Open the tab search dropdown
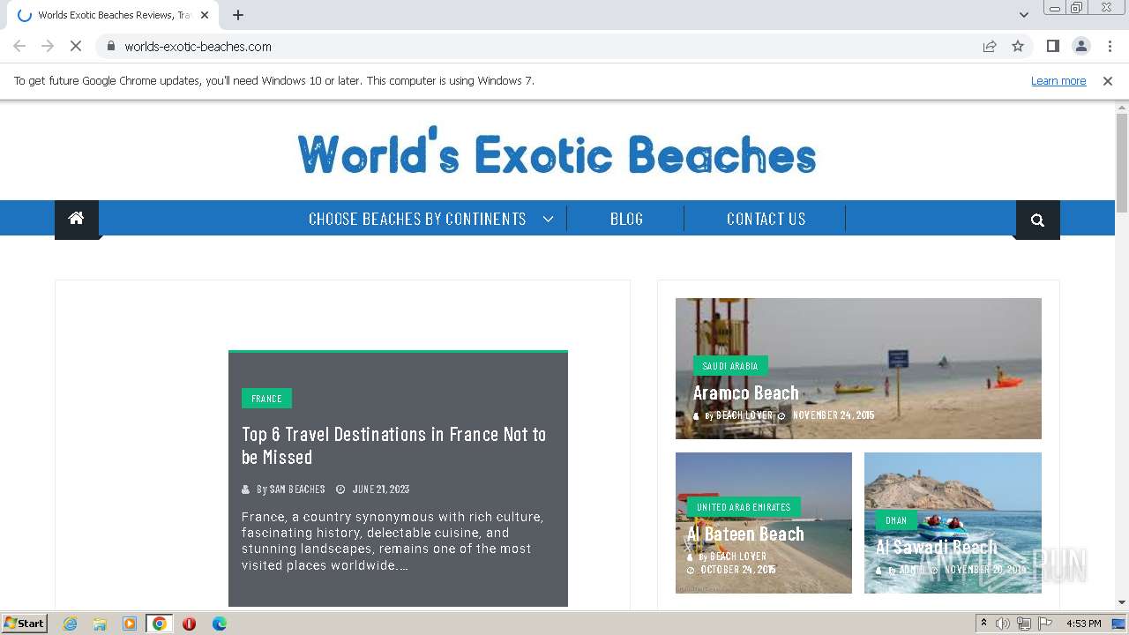Screen dimensions: 1129x635 1024,14
